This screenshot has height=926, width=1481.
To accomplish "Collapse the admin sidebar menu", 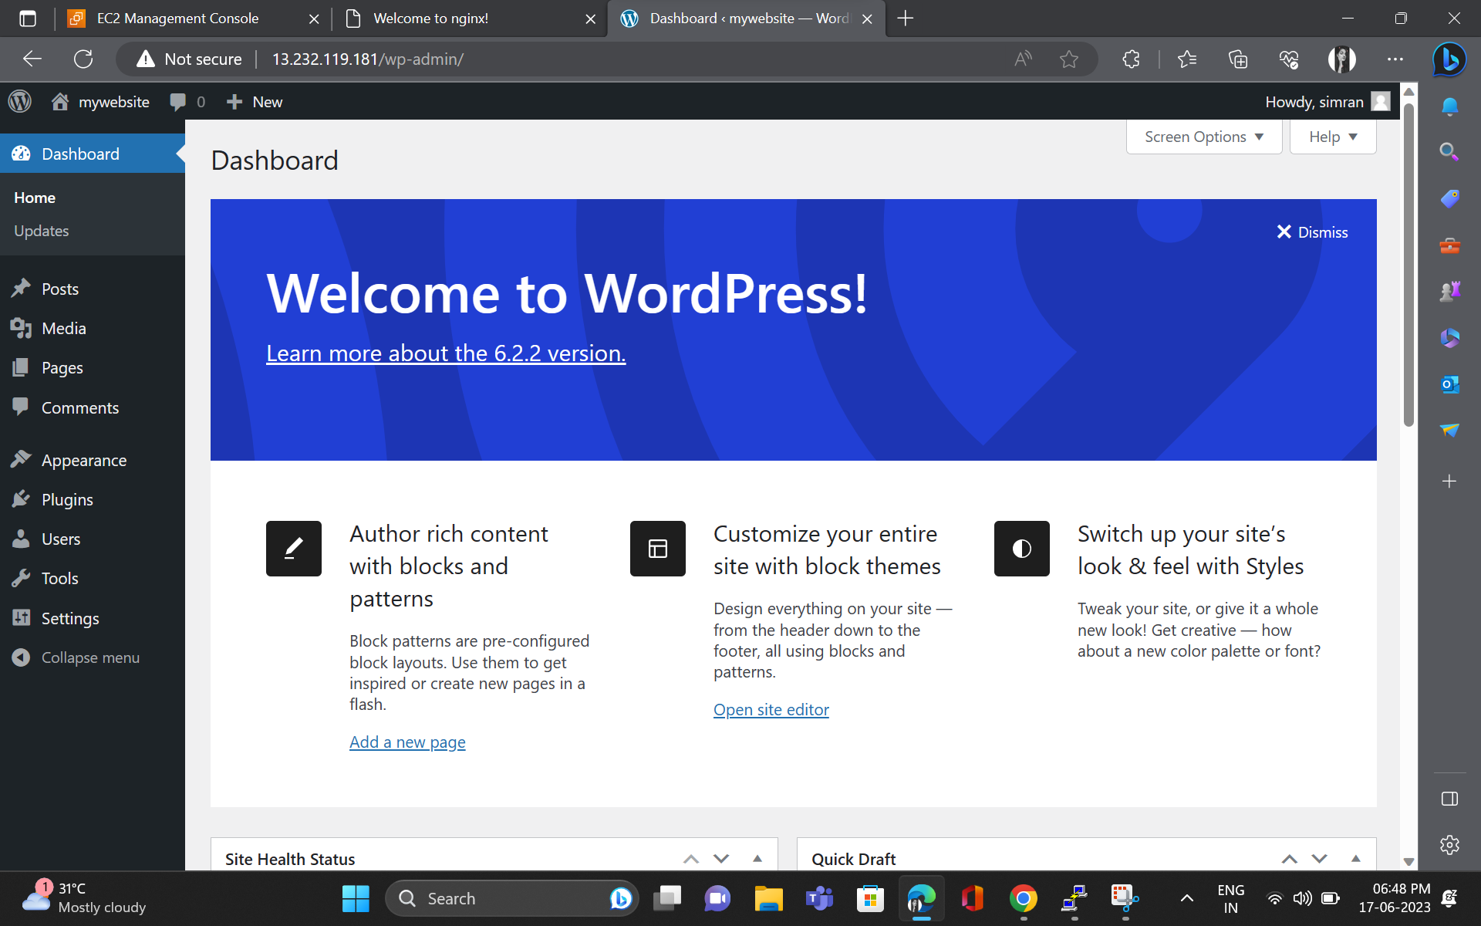I will pyautogui.click(x=89, y=657).
